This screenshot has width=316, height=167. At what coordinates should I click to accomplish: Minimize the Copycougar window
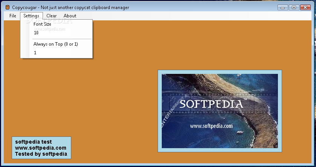pyautogui.click(x=282, y=8)
